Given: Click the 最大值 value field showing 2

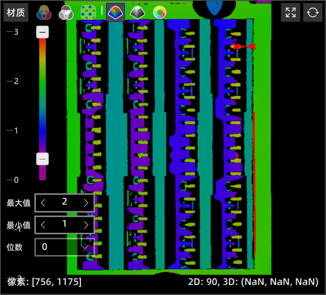Looking at the screenshot, I should point(65,202).
